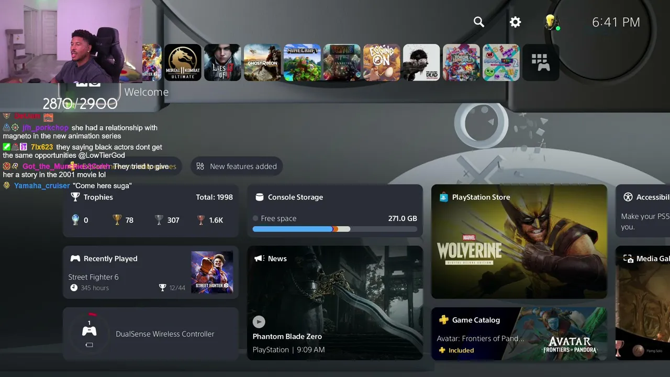
Task: Open the profile avatar icon
Action: coord(551,22)
